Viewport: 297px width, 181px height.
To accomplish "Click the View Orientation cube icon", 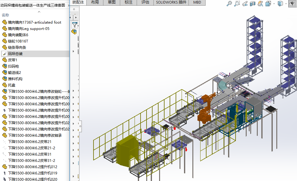I will point(268,4).
